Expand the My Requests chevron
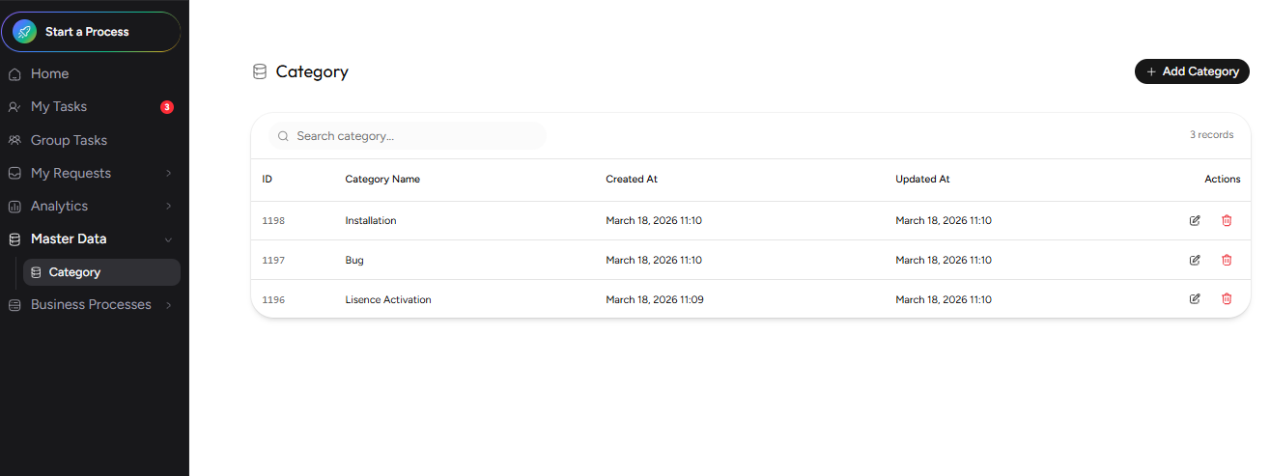 coord(169,174)
